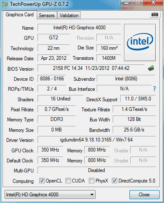164x203 pixels.
Task: Click the BIOS Version field
Action: [91, 68]
